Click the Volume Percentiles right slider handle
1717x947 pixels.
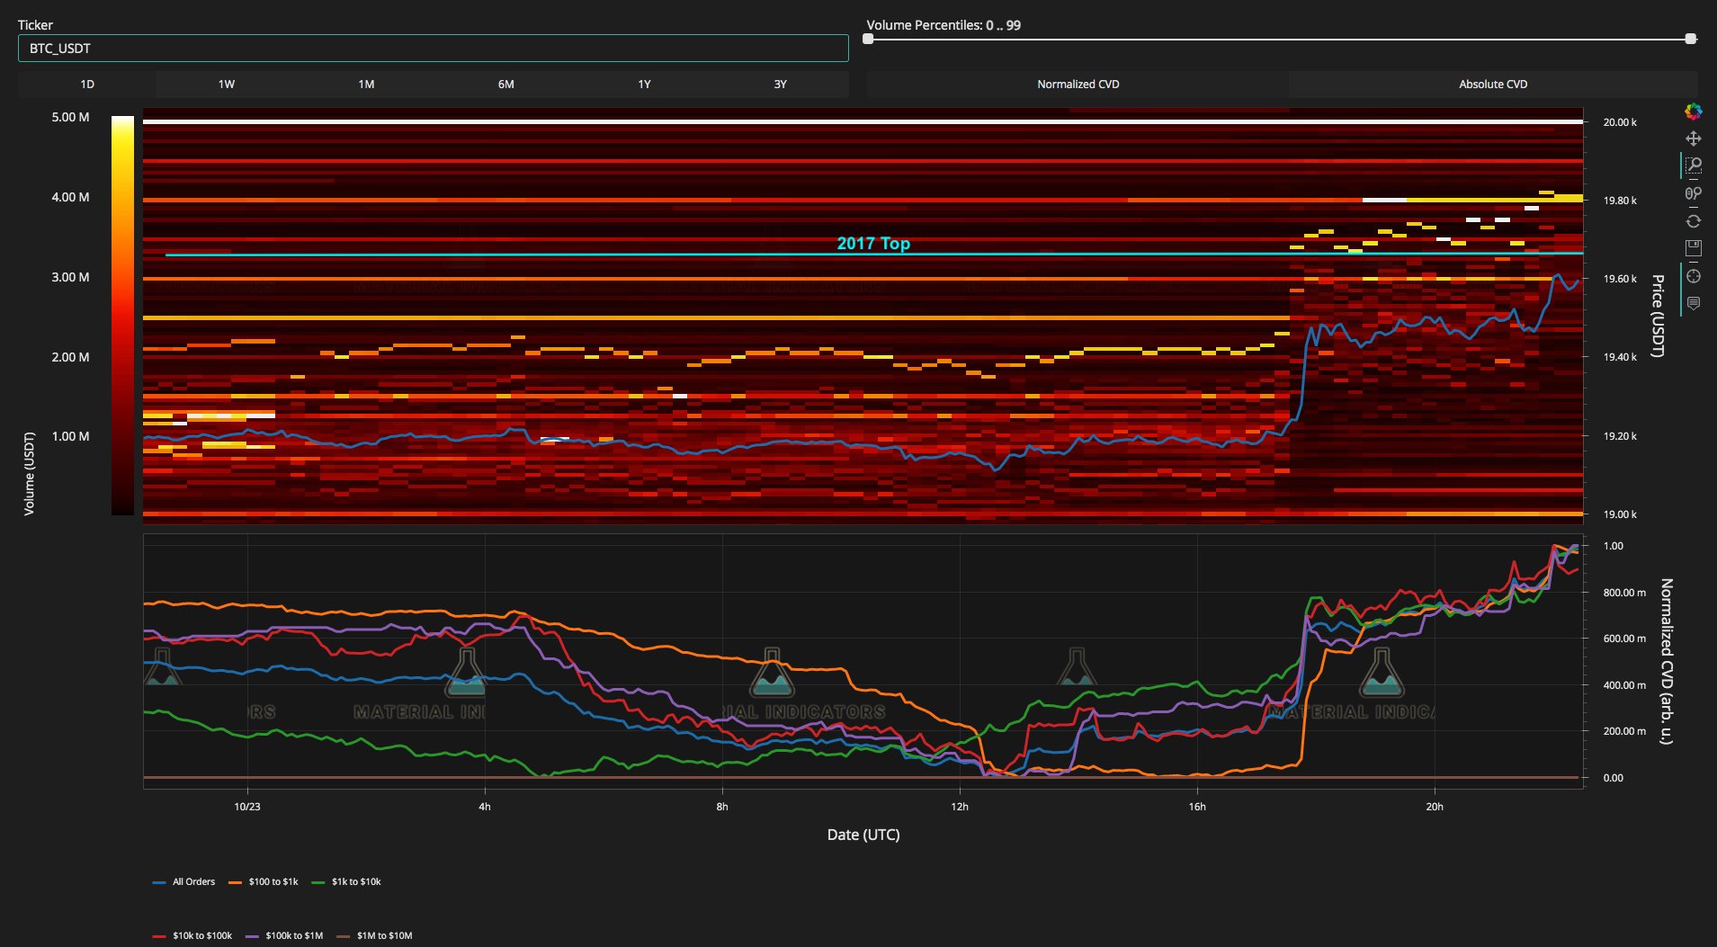coord(1690,39)
